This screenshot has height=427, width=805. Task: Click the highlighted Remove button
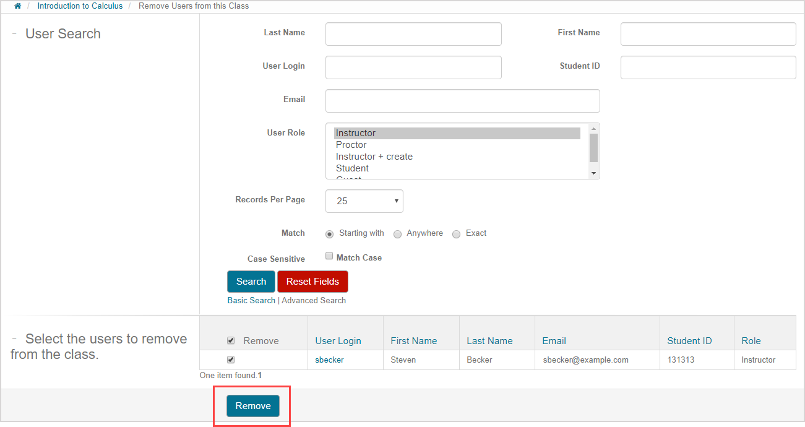point(252,405)
